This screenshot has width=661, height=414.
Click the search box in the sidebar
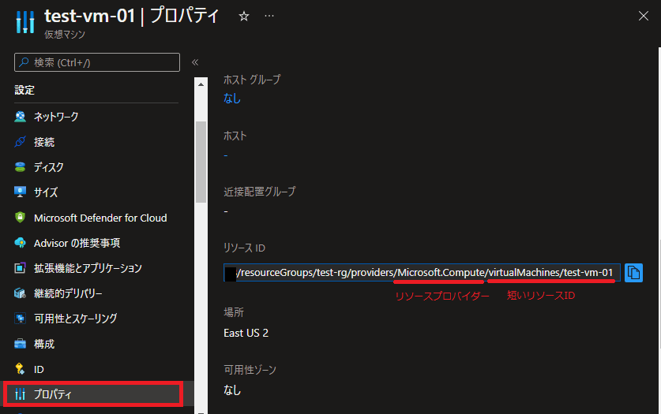(x=97, y=62)
